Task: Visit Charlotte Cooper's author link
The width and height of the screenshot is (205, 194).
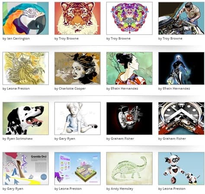Action: click(x=72, y=88)
